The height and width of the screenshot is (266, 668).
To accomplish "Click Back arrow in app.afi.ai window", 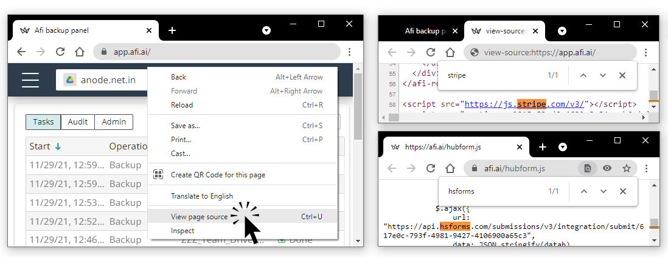I will point(21,52).
